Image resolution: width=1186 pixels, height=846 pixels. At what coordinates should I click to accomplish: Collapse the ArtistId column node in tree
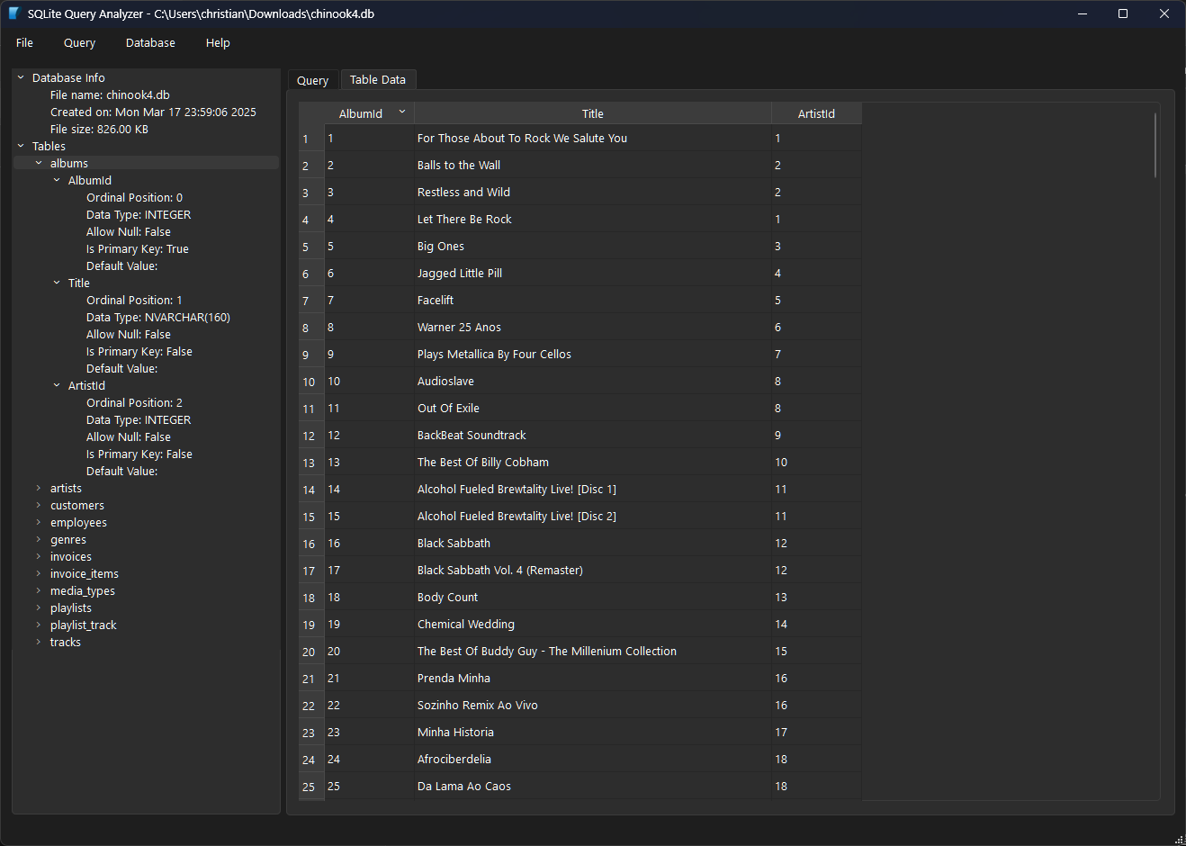tap(57, 385)
